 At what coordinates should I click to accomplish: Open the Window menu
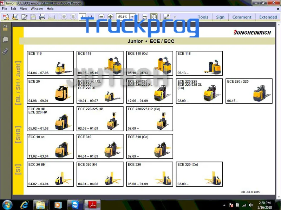click(x=37, y=9)
